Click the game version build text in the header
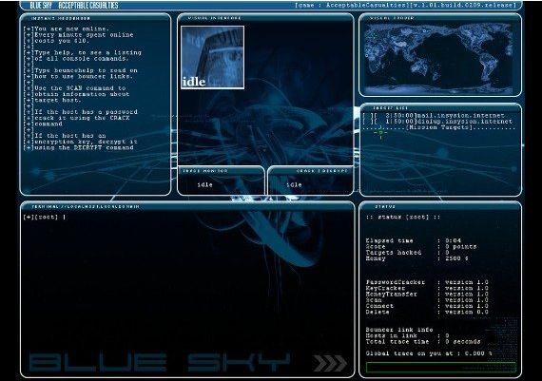The width and height of the screenshot is (542, 381). [406, 5]
